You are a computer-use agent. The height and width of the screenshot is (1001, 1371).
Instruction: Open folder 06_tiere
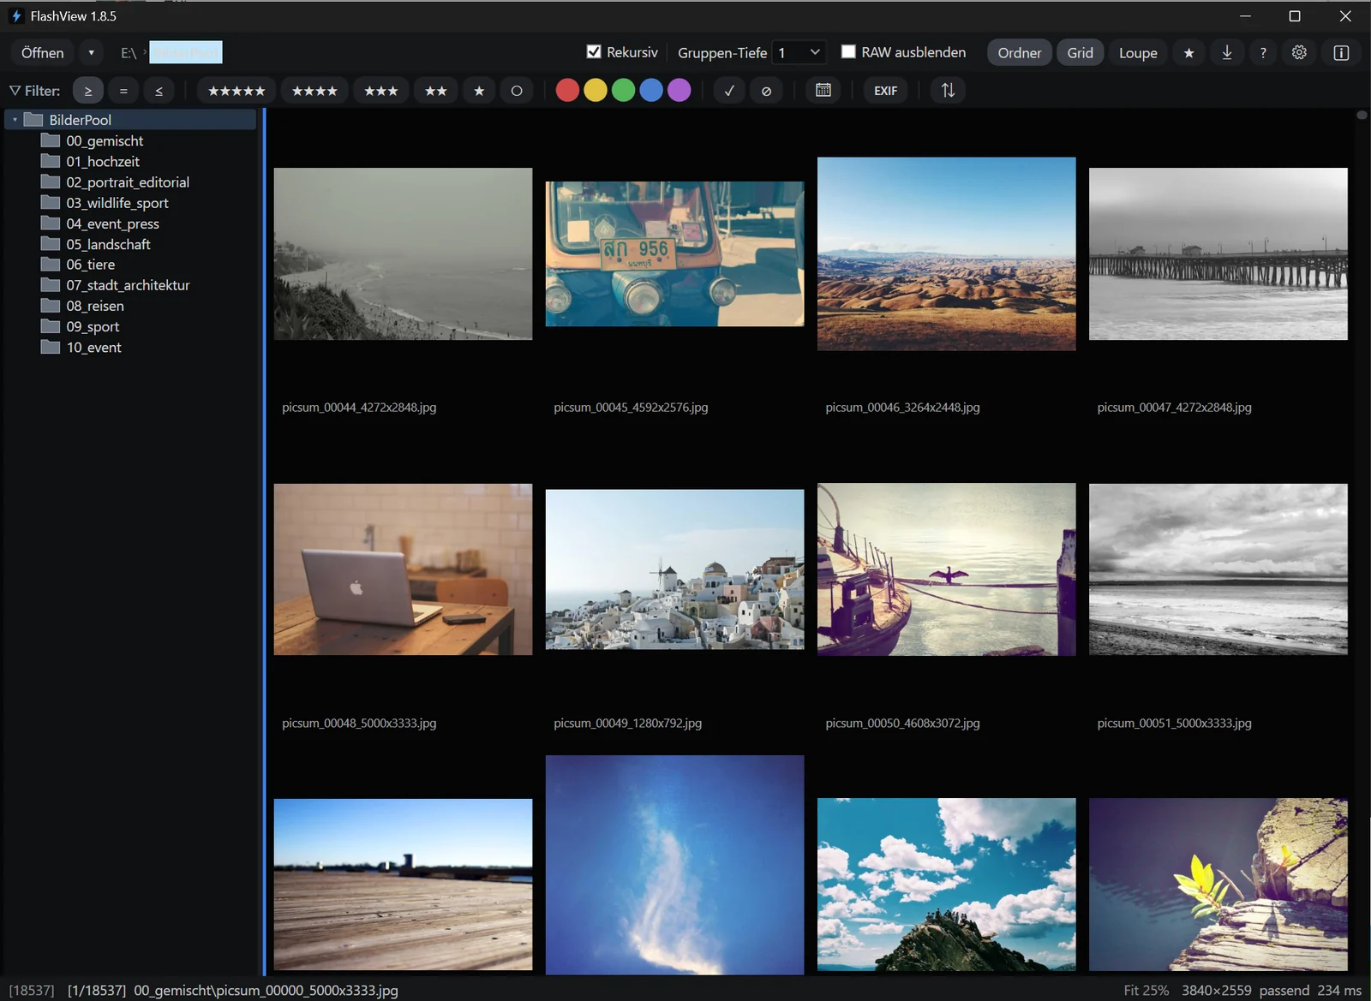[91, 265]
